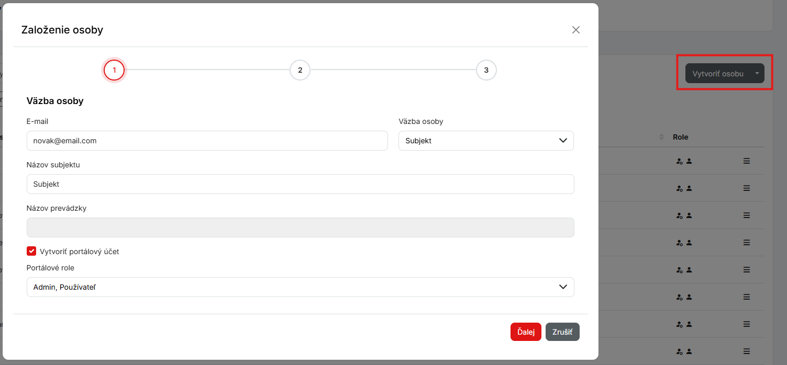Open hamburger menu in fourth table row
Image resolution: width=787 pixels, height=365 pixels.
coord(747,243)
